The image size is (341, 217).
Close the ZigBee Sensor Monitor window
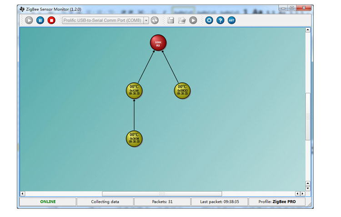pyautogui.click(x=304, y=8)
